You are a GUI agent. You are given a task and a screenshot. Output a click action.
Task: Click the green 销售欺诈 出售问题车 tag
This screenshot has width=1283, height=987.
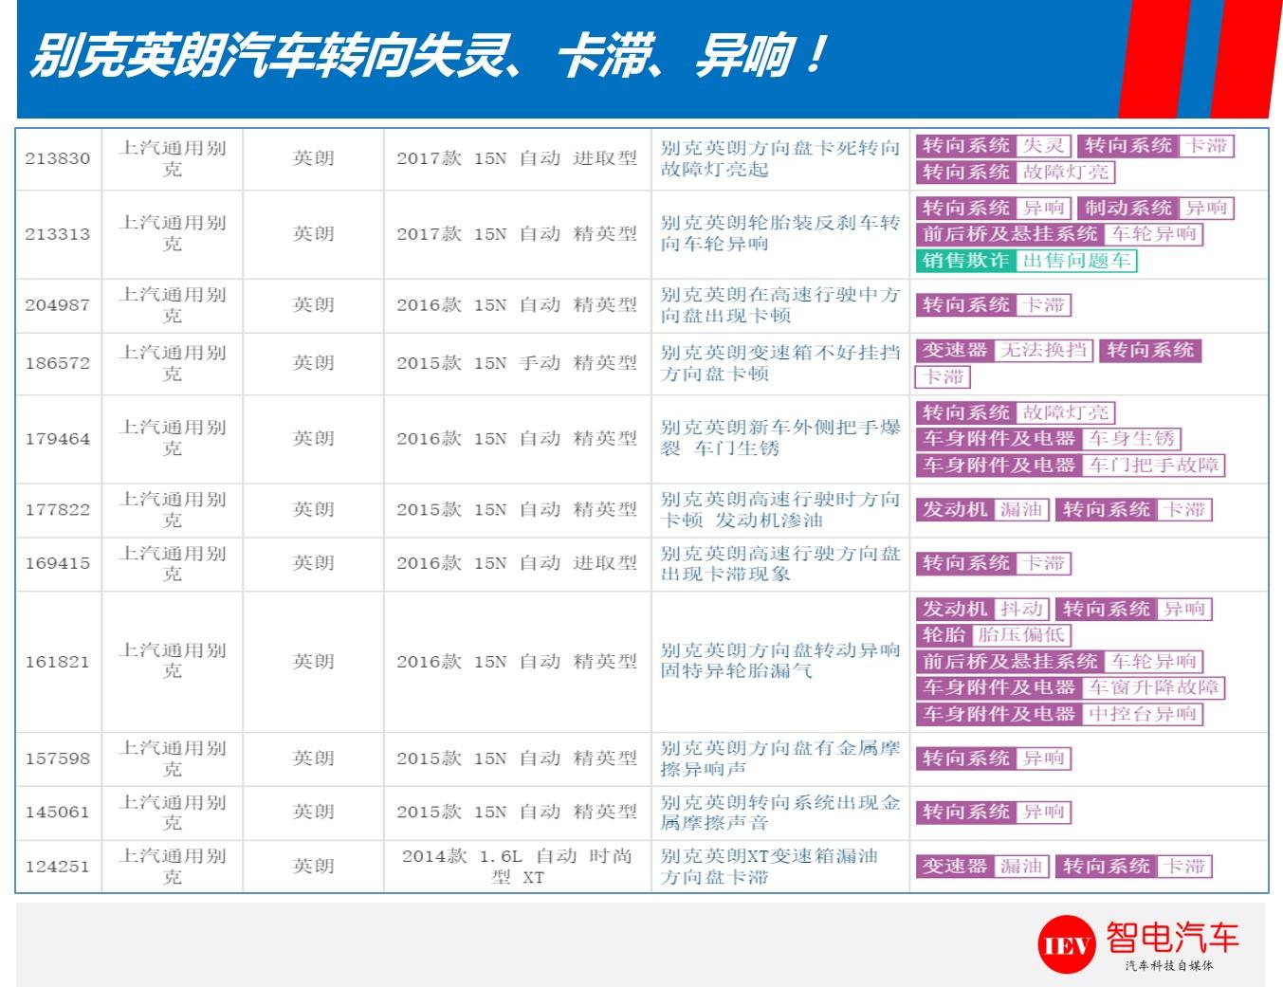(x=1027, y=261)
